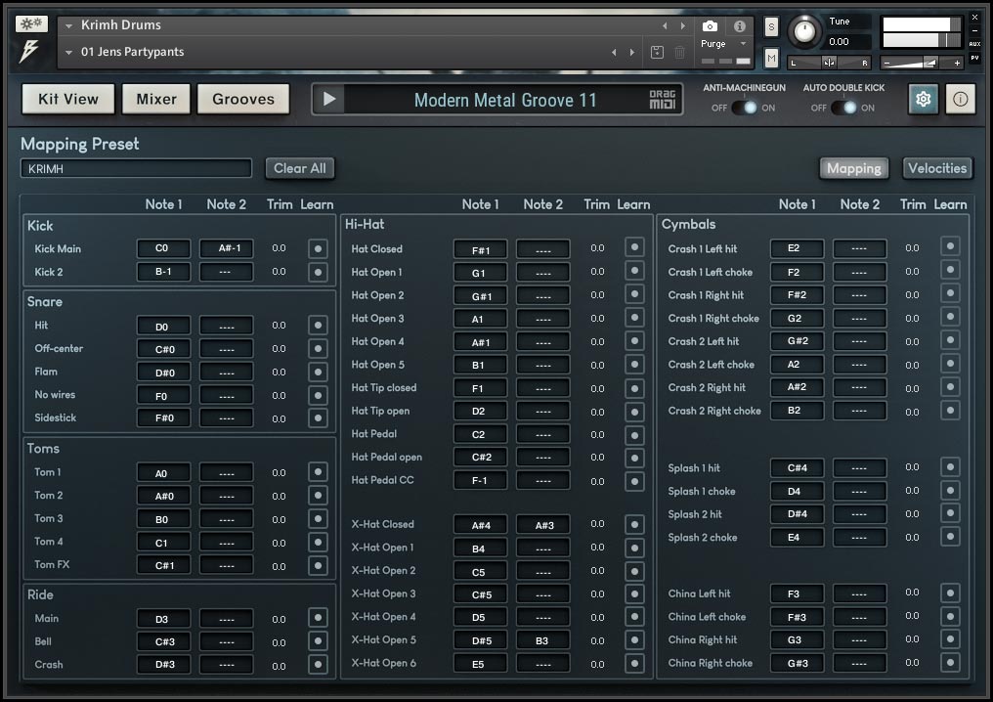The image size is (993, 702).
Task: Click the Kick Main Note 1 field C0
Action: 163,248
